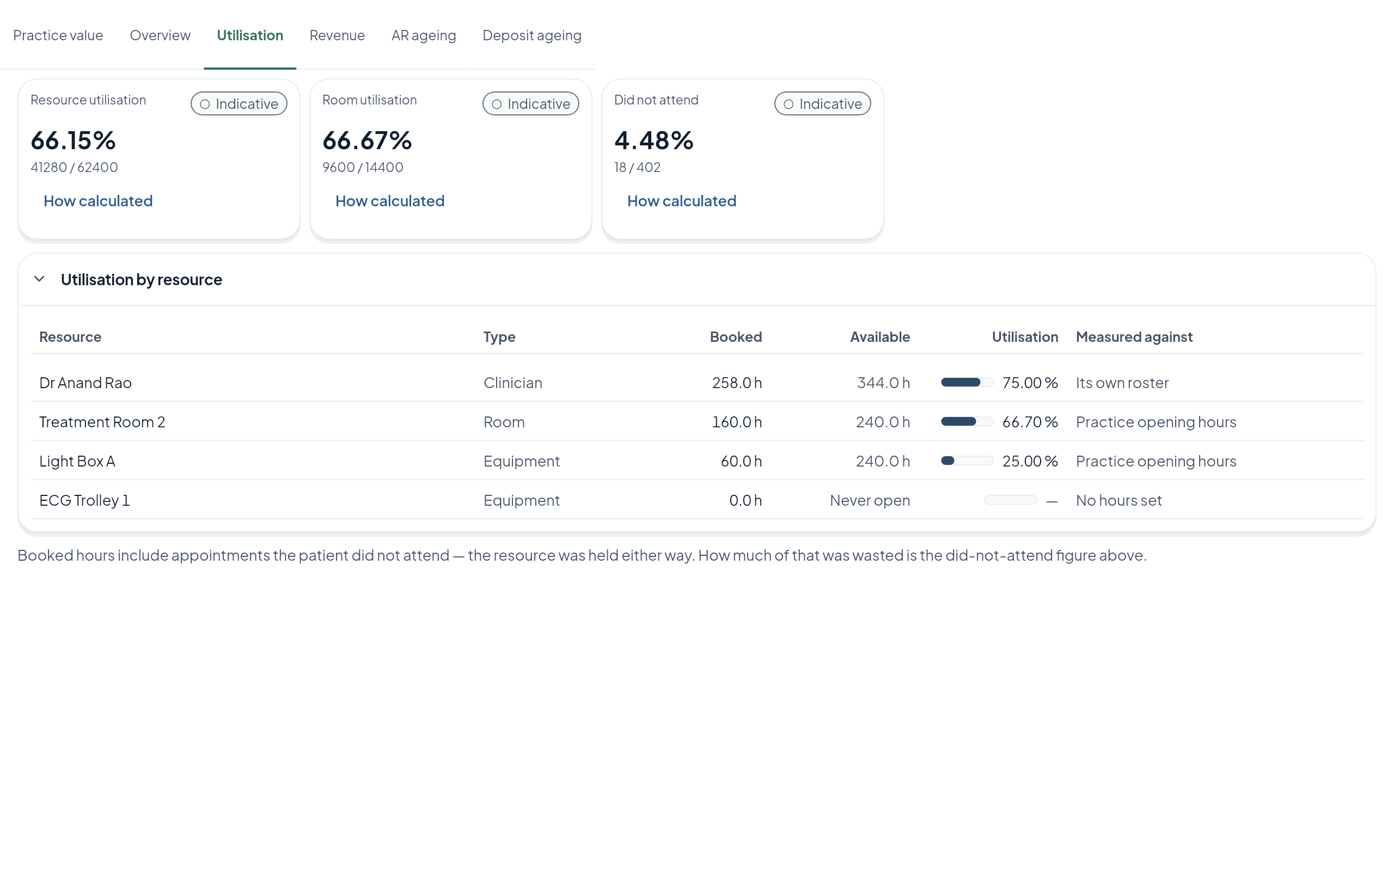This screenshot has height=871, width=1394.
Task: Click the Utilisation by resource heading
Action: 141,279
